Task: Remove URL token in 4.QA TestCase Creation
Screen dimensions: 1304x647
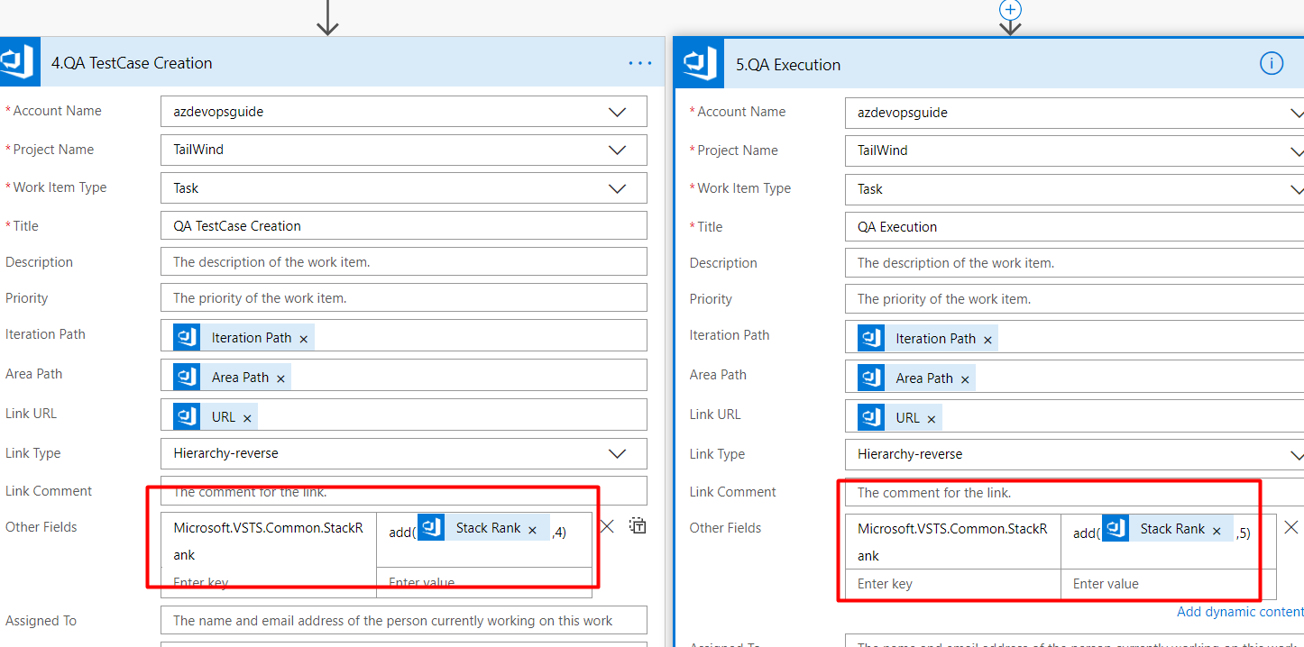Action: coord(247,418)
